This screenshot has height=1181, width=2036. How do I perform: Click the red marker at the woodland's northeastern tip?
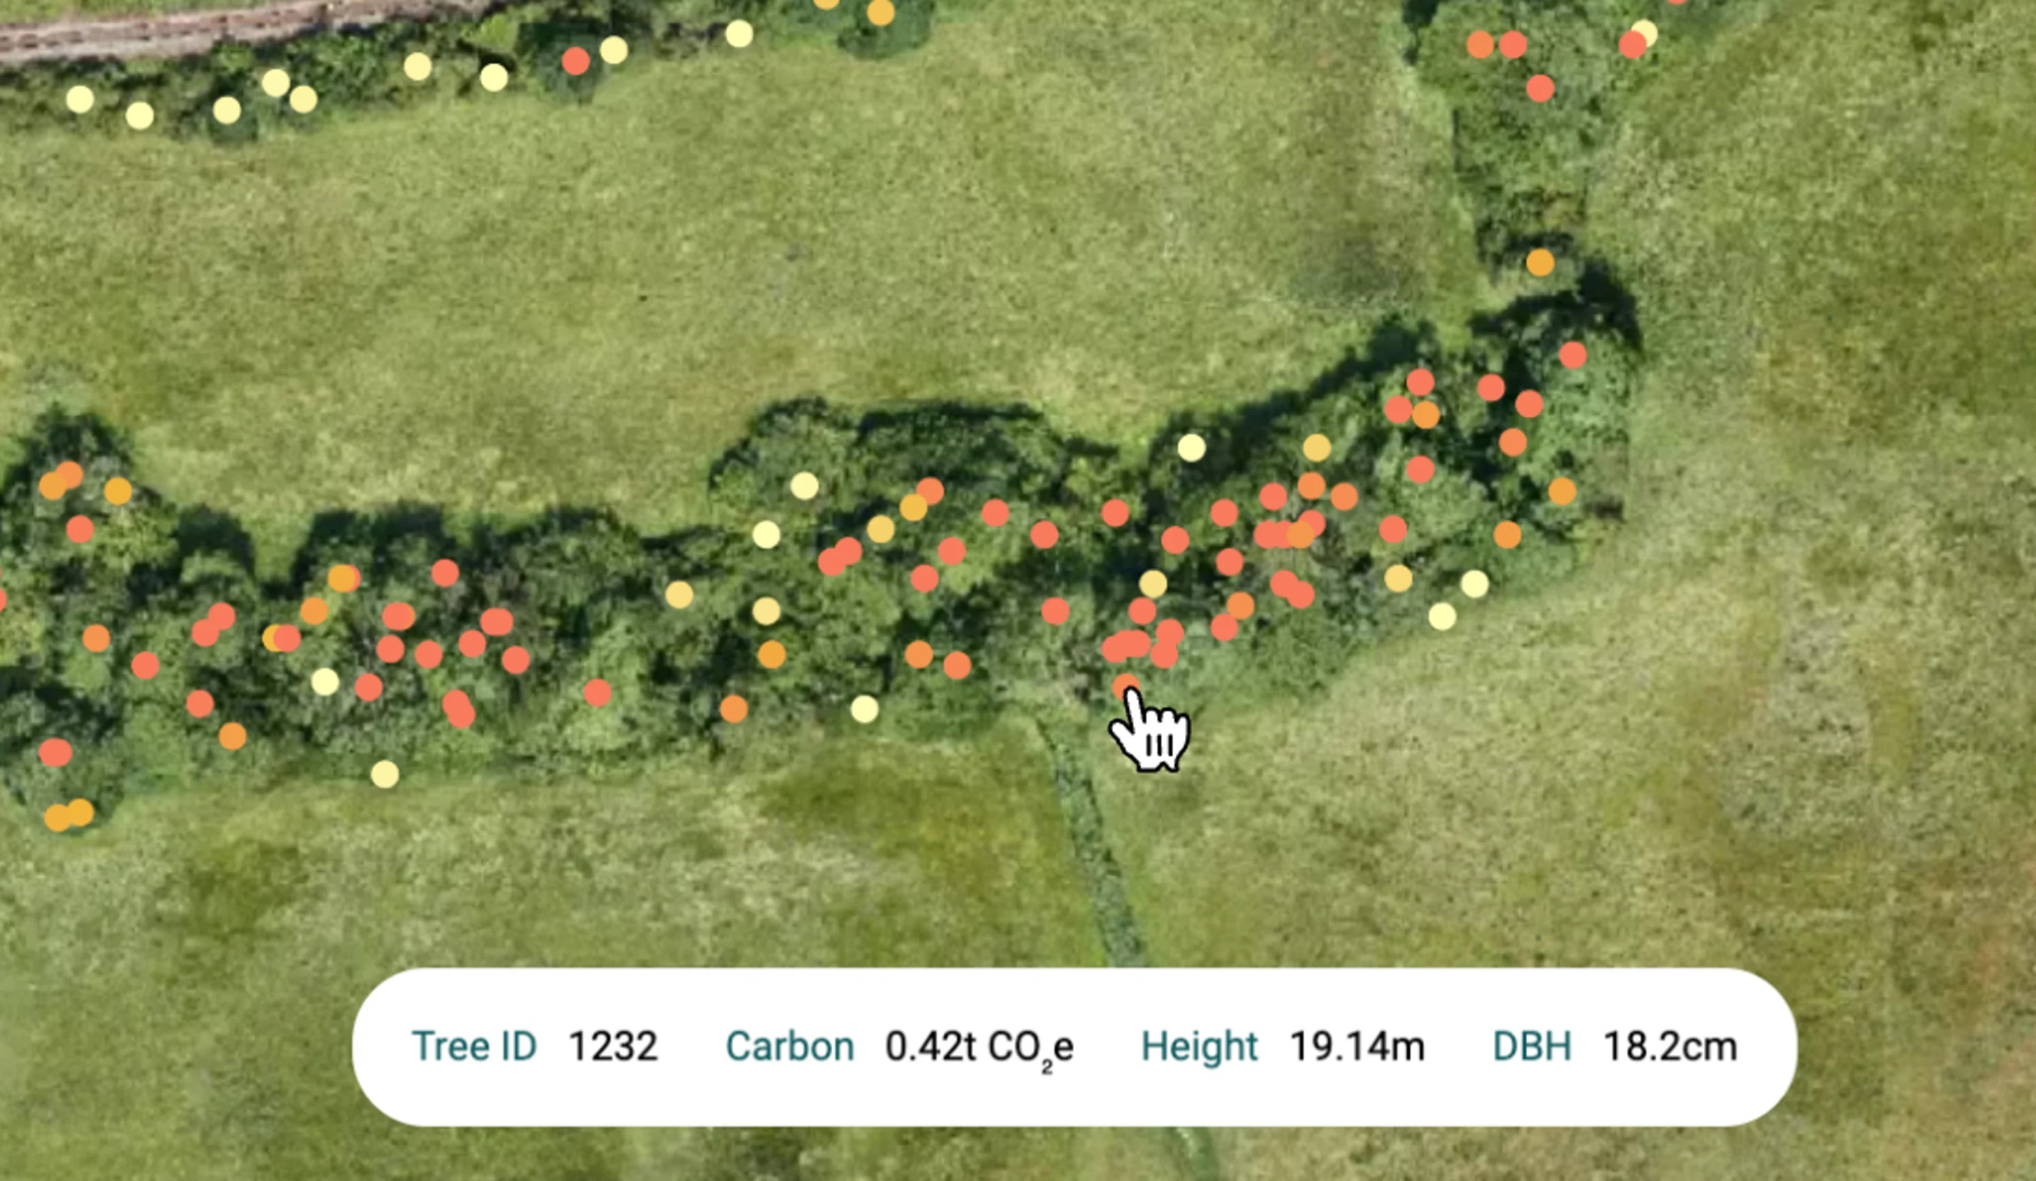coord(1572,355)
